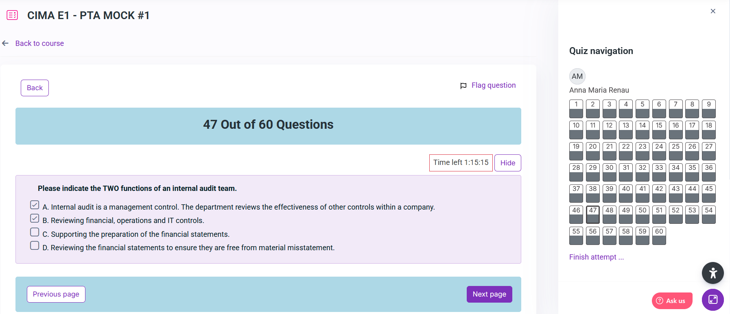
Task: Follow the Back to course link
Action: [39, 43]
